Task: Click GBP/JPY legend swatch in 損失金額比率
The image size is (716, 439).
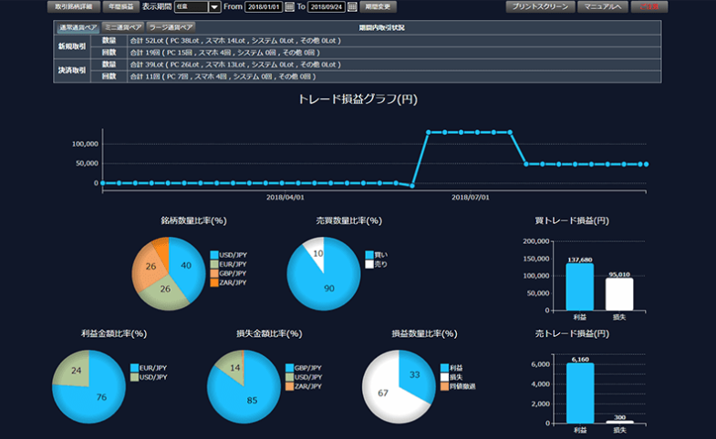Action: (289, 368)
